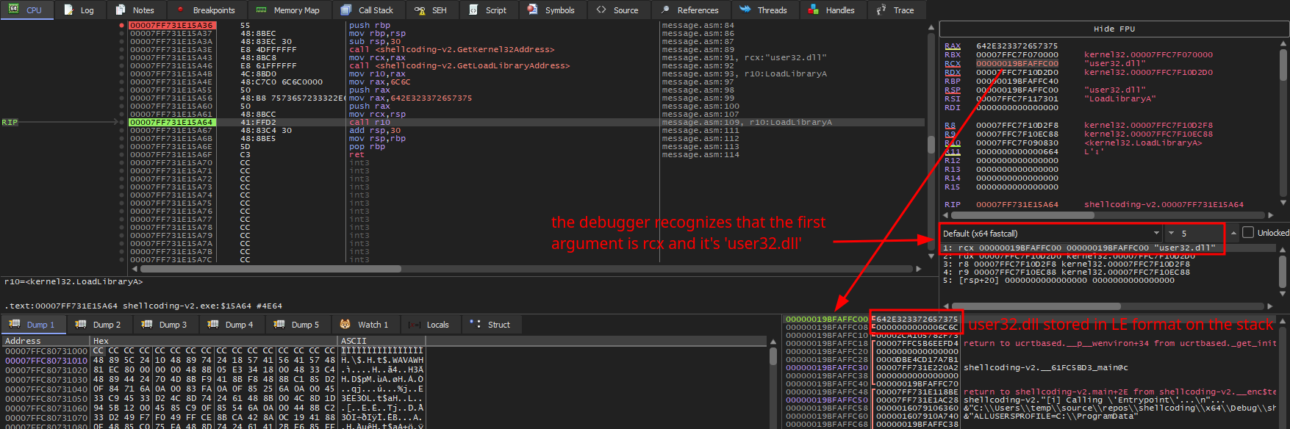The height and width of the screenshot is (429, 1290).
Task: Click the Breakpoints tab red dot icon
Action: [181, 10]
